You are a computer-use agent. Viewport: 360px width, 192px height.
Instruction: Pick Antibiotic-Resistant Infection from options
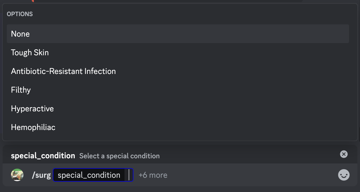click(x=63, y=71)
